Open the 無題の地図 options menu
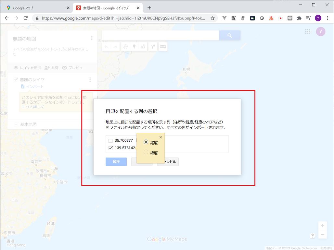The width and height of the screenshot is (334, 250). point(92,38)
